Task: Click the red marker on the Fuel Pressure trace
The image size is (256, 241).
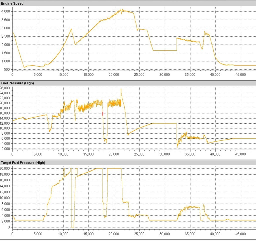Action: tap(103, 114)
